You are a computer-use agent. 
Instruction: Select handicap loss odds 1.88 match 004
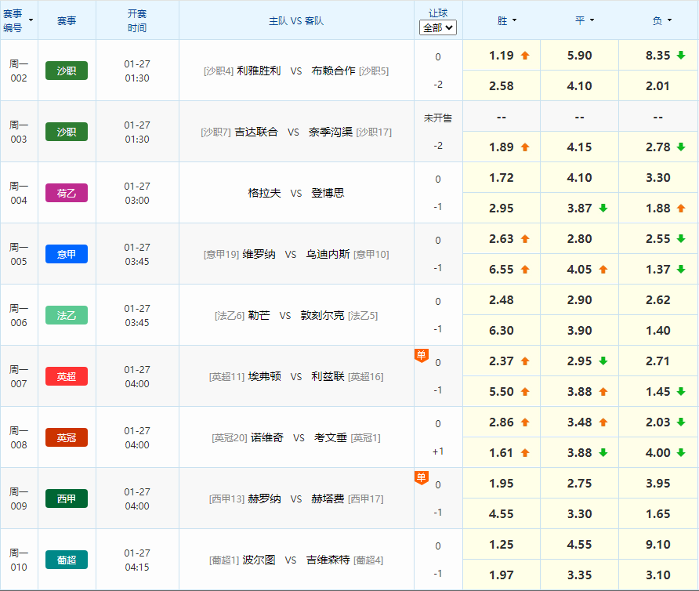pos(658,208)
